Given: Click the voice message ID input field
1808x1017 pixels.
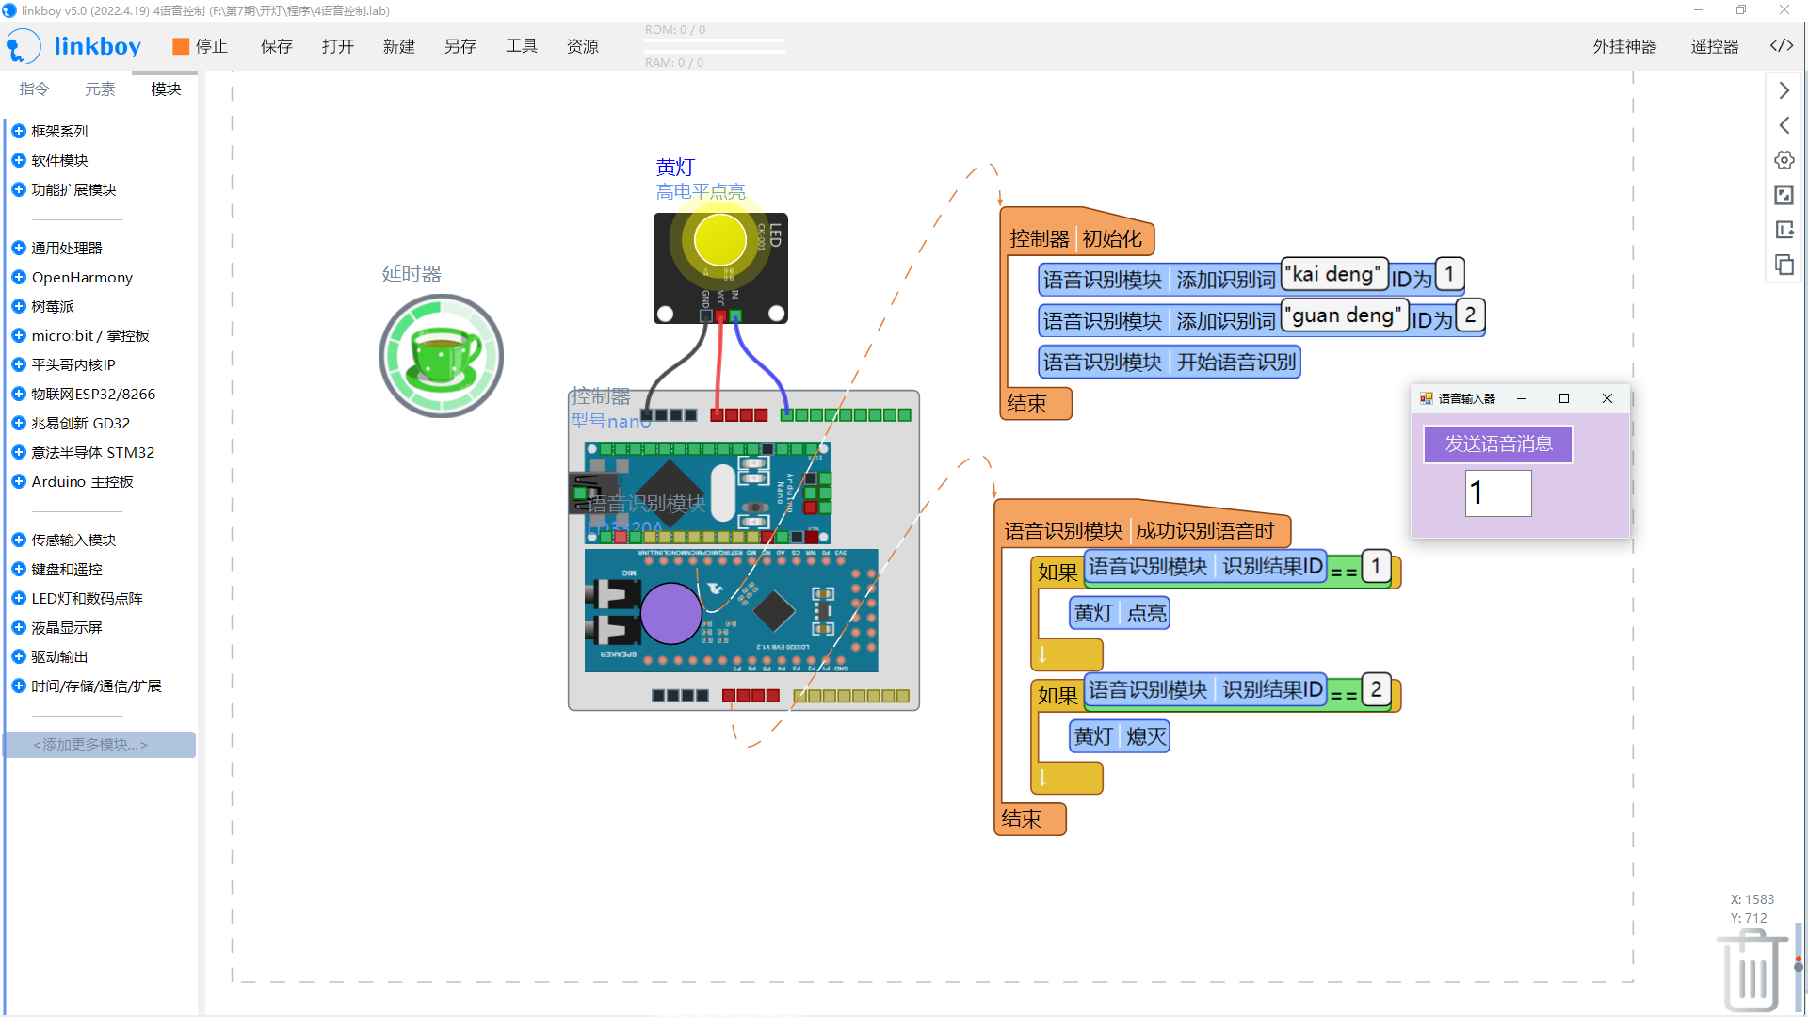Looking at the screenshot, I should (1497, 492).
